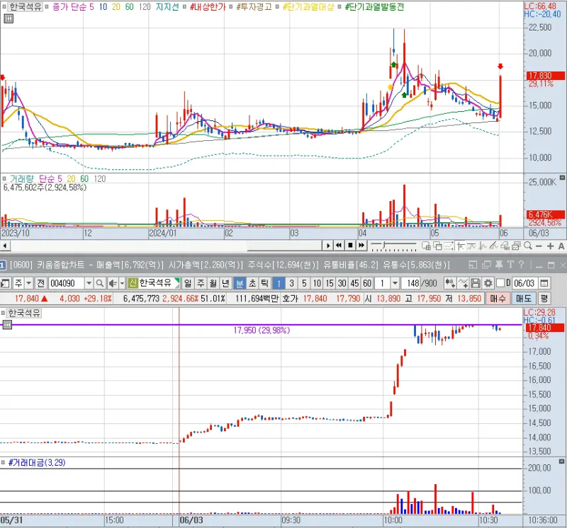Start chart replay with the play button
The image size is (567, 528).
click(327, 246)
